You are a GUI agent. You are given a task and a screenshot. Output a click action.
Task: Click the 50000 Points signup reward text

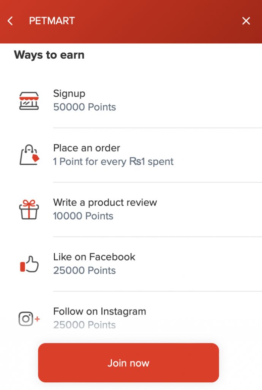85,107
